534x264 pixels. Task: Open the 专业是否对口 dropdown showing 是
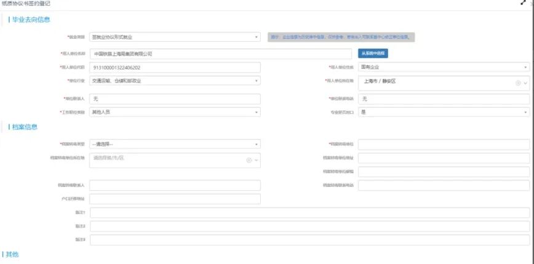pos(444,112)
